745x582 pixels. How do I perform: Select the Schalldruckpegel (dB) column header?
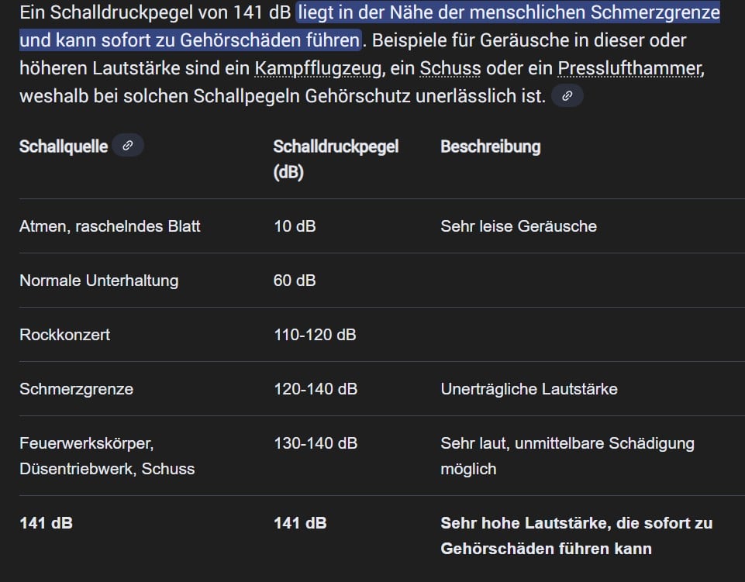(335, 159)
